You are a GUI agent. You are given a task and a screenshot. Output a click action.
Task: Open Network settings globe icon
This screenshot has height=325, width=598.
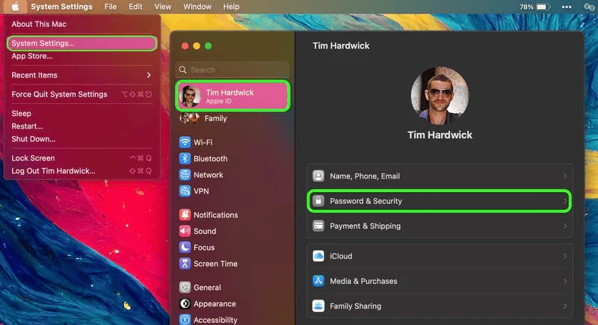coord(185,175)
